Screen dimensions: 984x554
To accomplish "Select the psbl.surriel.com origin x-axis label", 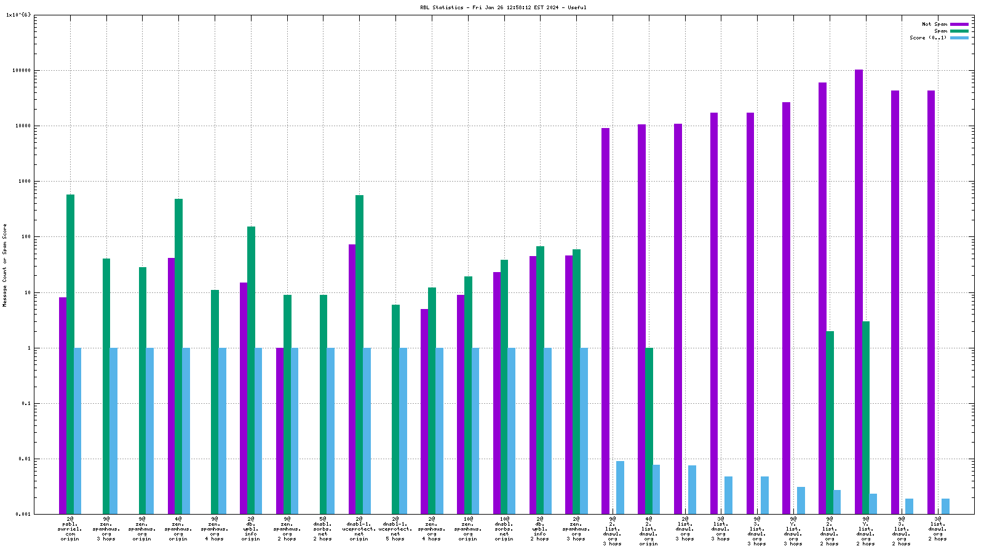I will [70, 529].
